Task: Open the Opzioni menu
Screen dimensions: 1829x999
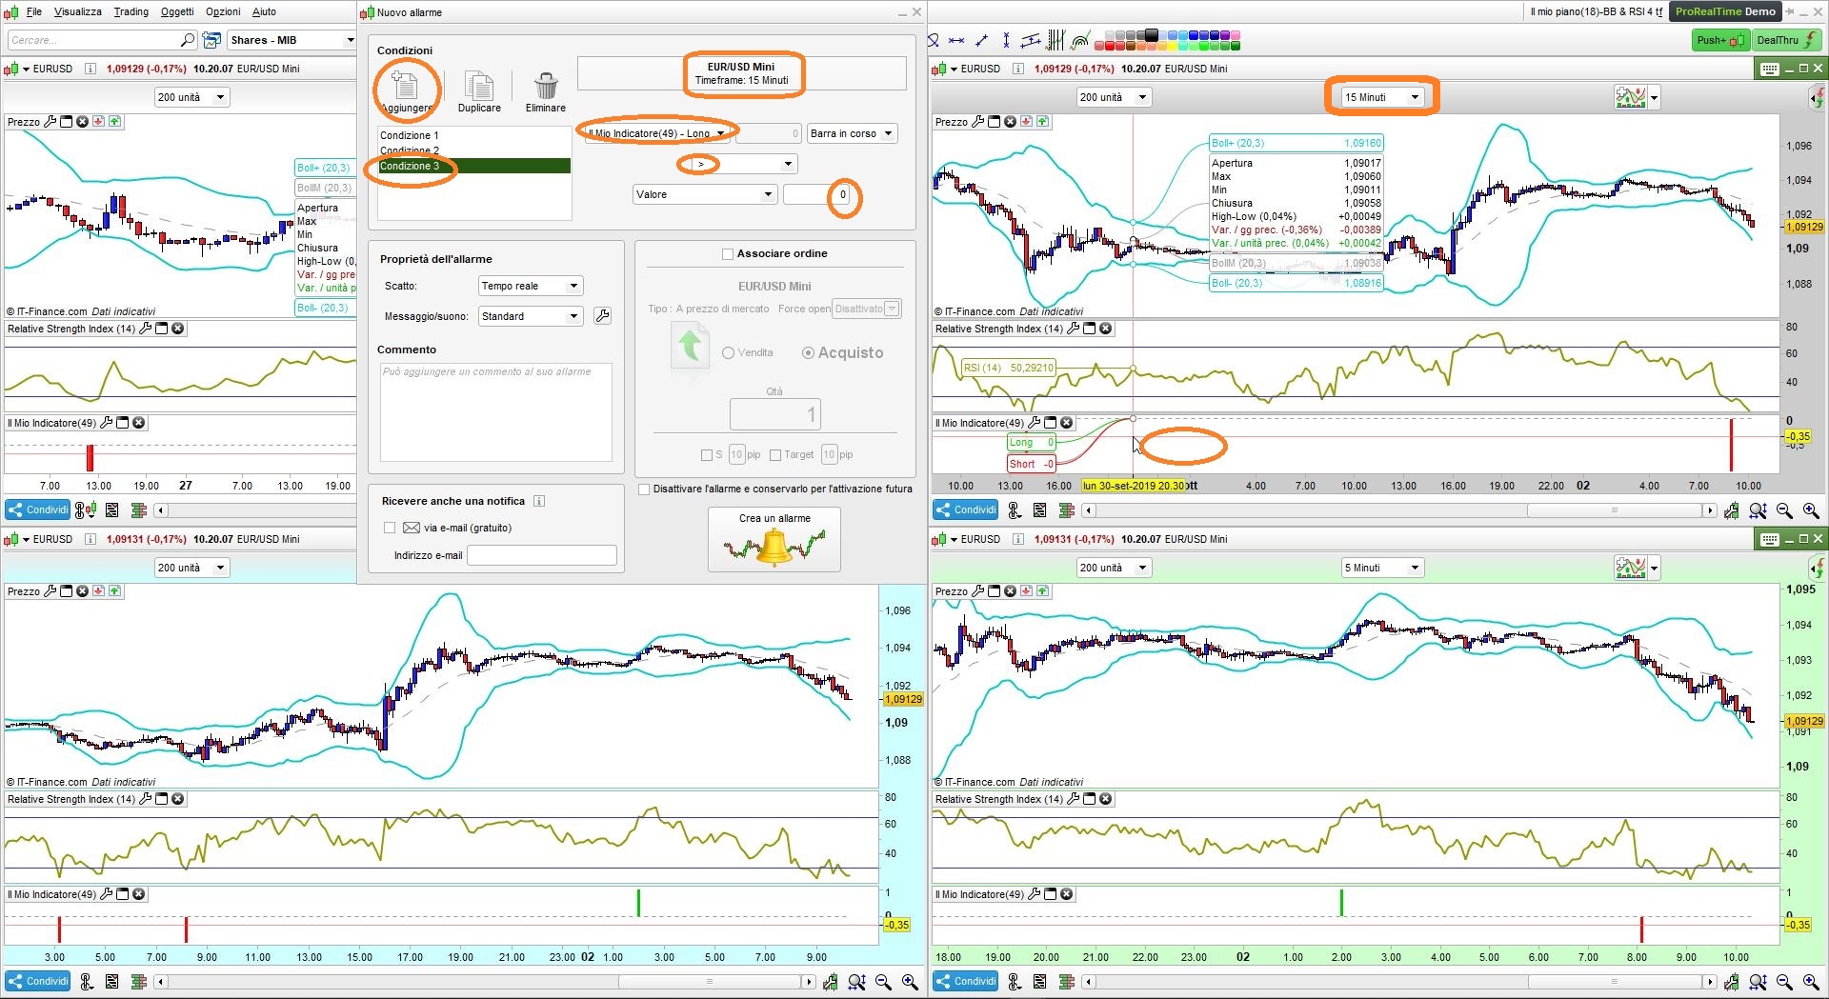Action: tap(223, 11)
